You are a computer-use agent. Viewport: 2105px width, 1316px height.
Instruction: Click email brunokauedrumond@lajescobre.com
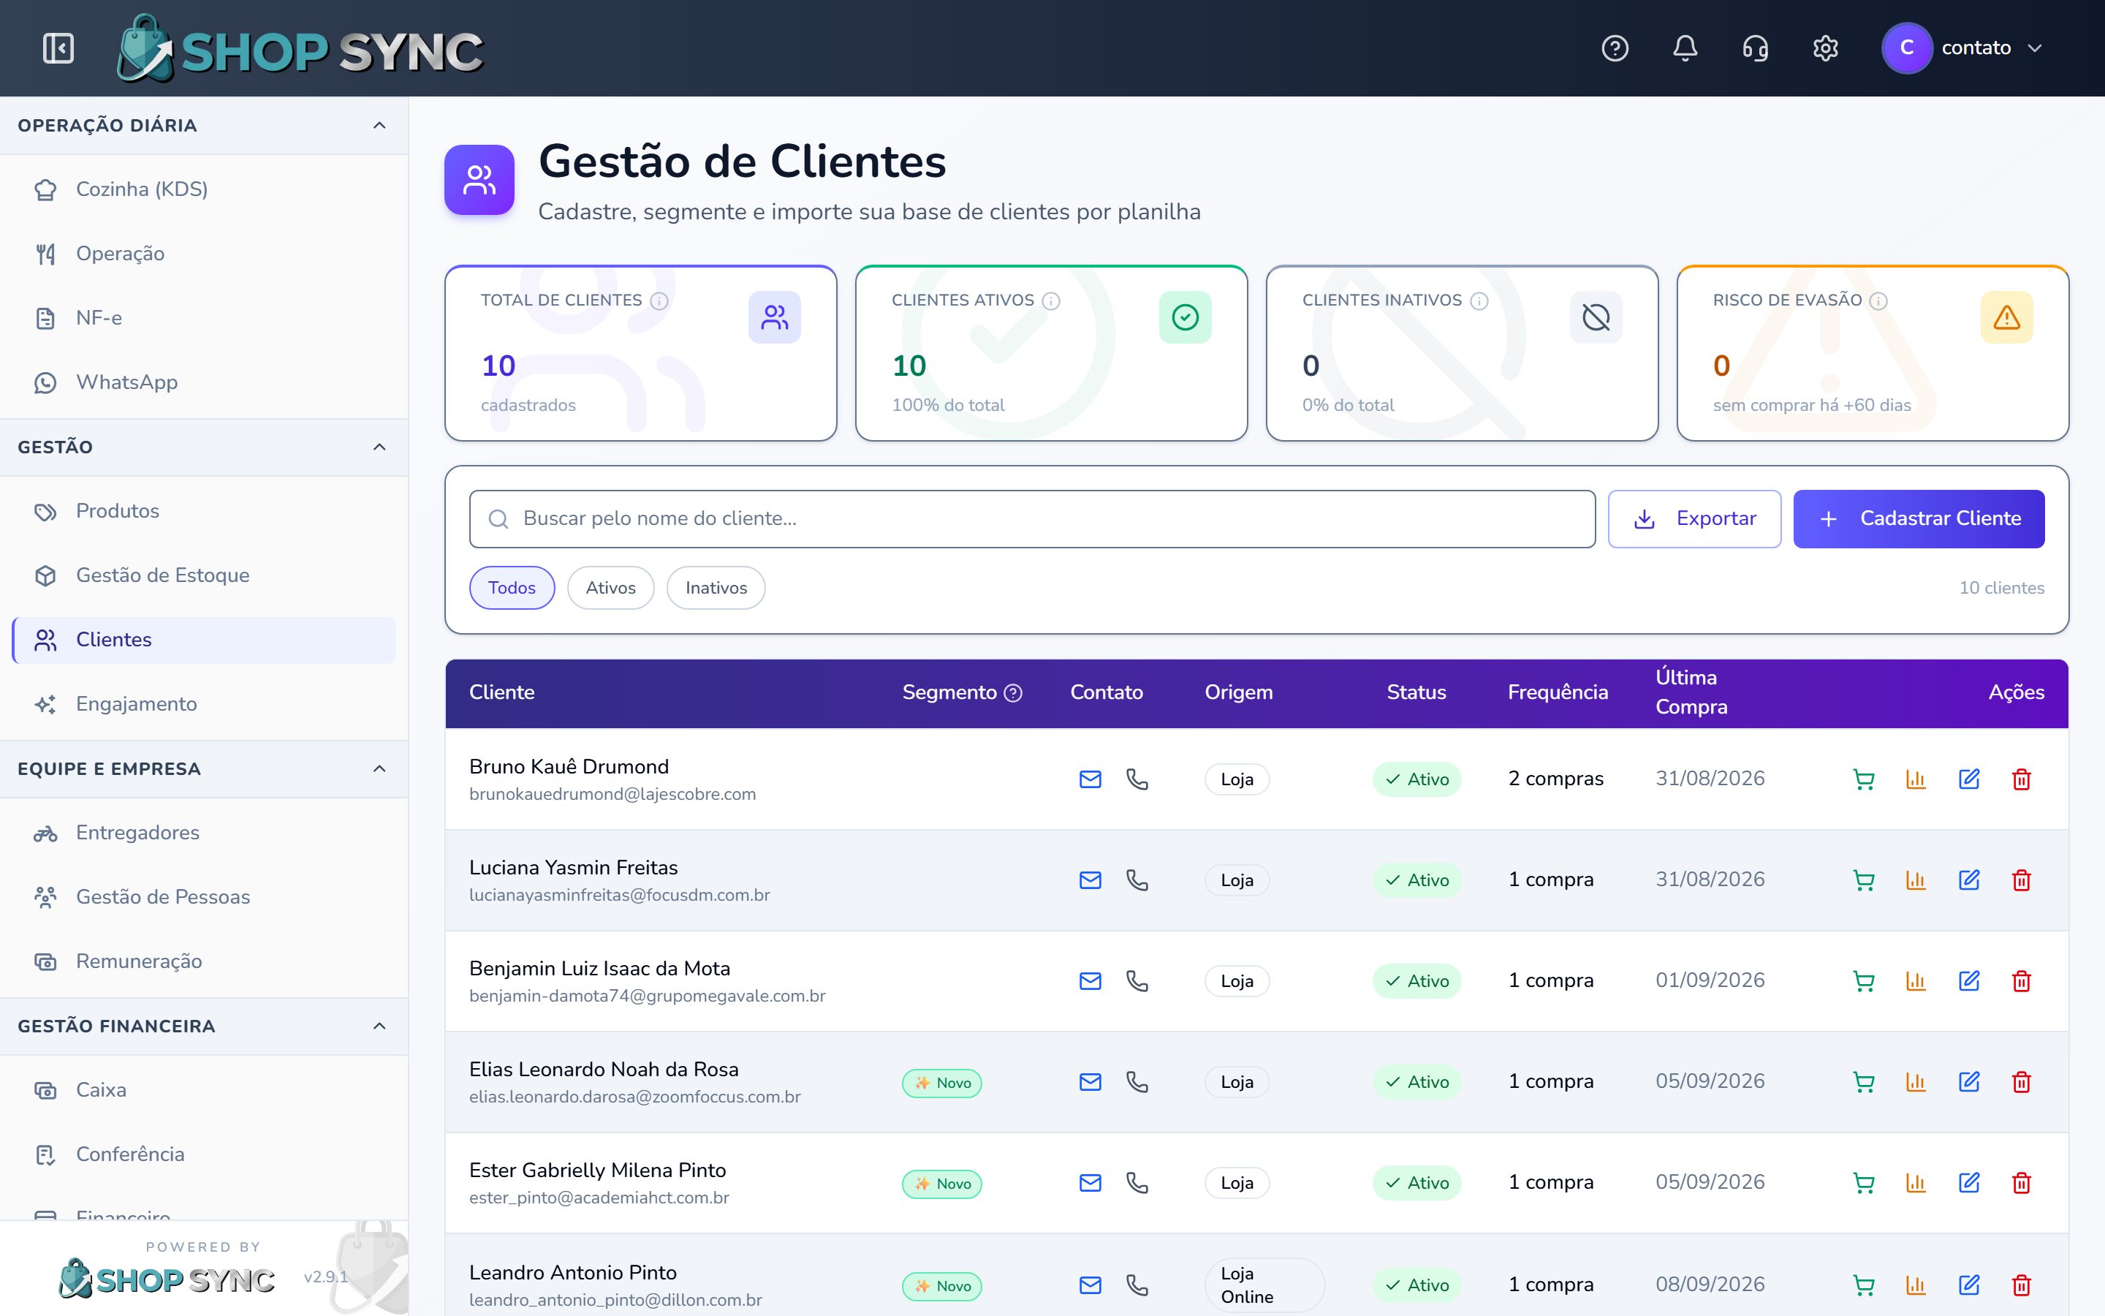(612, 795)
